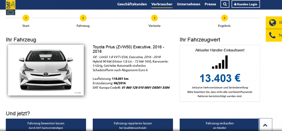Click the DAT logo in header
The width and height of the screenshot is (282, 131).
point(11,7)
